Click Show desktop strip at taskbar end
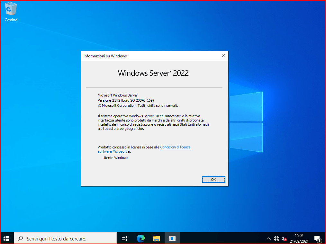Viewport: 326px width, 244px height. [x=325, y=238]
